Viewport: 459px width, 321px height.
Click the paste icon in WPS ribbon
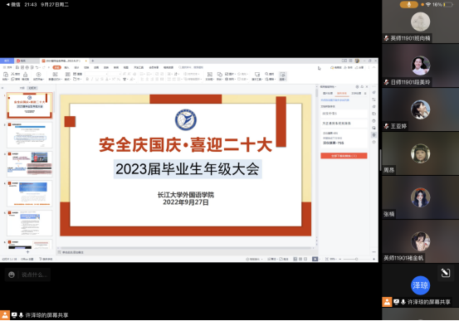pos(5,75)
